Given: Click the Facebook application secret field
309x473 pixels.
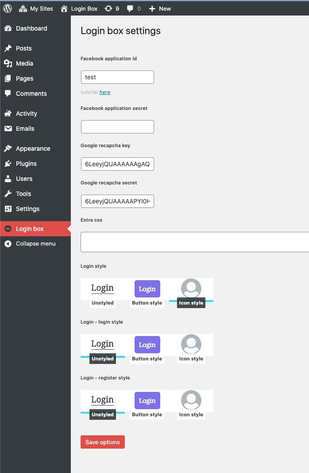Looking at the screenshot, I should pos(117,127).
